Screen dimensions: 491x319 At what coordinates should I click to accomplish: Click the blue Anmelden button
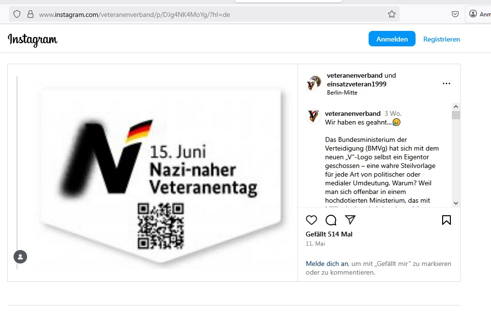pos(392,39)
